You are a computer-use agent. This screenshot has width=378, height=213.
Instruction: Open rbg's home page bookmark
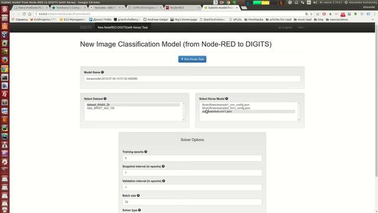[184, 20]
